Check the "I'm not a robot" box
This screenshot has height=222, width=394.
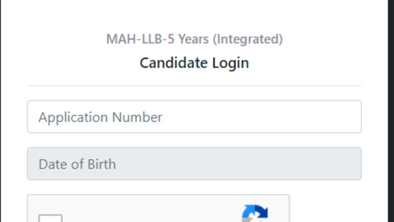pos(50,218)
